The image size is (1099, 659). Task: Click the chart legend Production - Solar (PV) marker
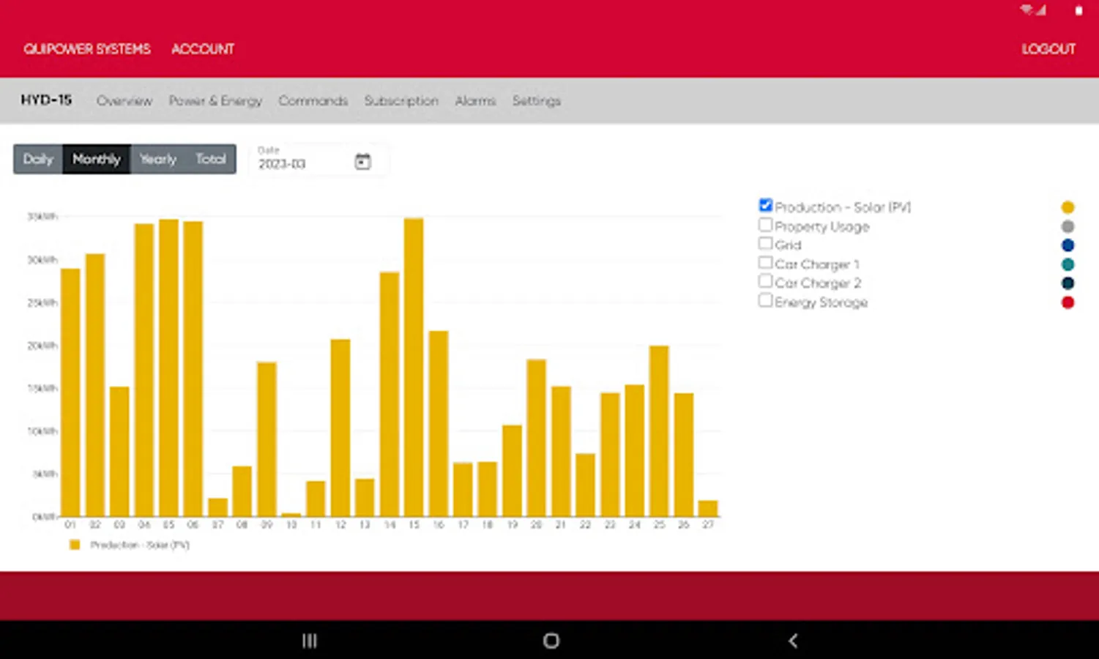click(x=74, y=545)
